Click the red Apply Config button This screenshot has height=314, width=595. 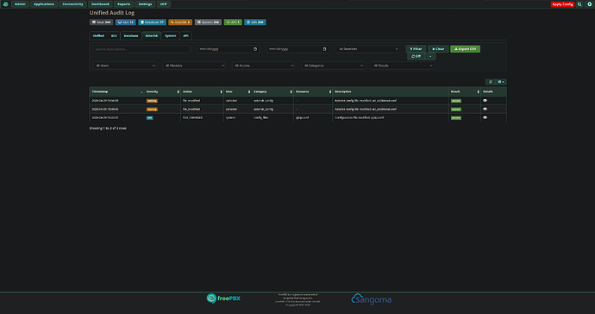562,4
